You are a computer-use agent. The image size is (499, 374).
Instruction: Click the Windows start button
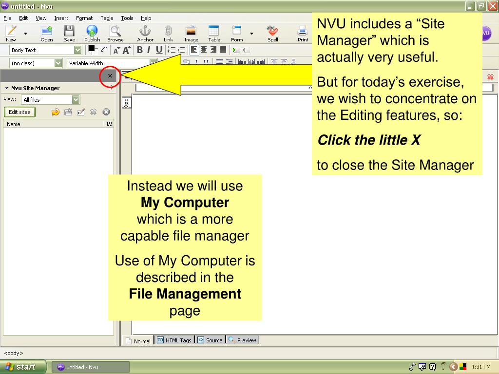point(22,367)
